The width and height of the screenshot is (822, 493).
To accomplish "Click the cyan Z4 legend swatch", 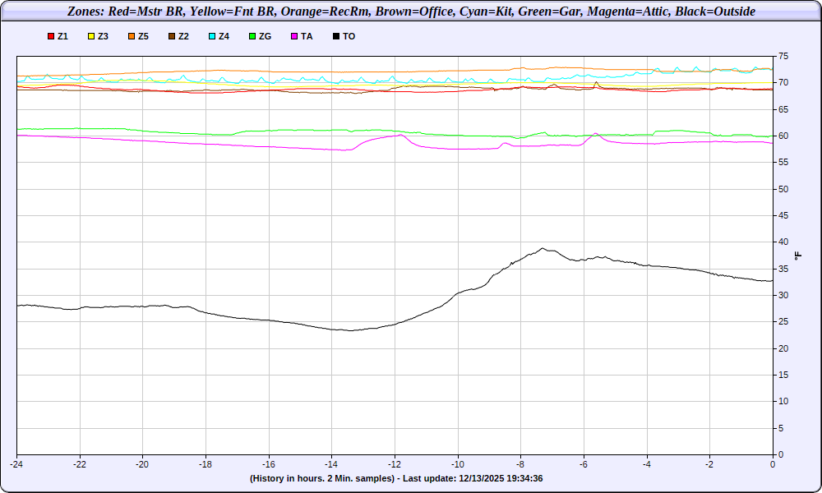I will point(212,37).
